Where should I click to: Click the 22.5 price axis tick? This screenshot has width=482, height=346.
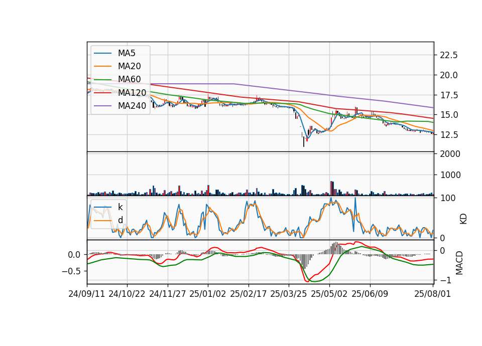pos(449,55)
